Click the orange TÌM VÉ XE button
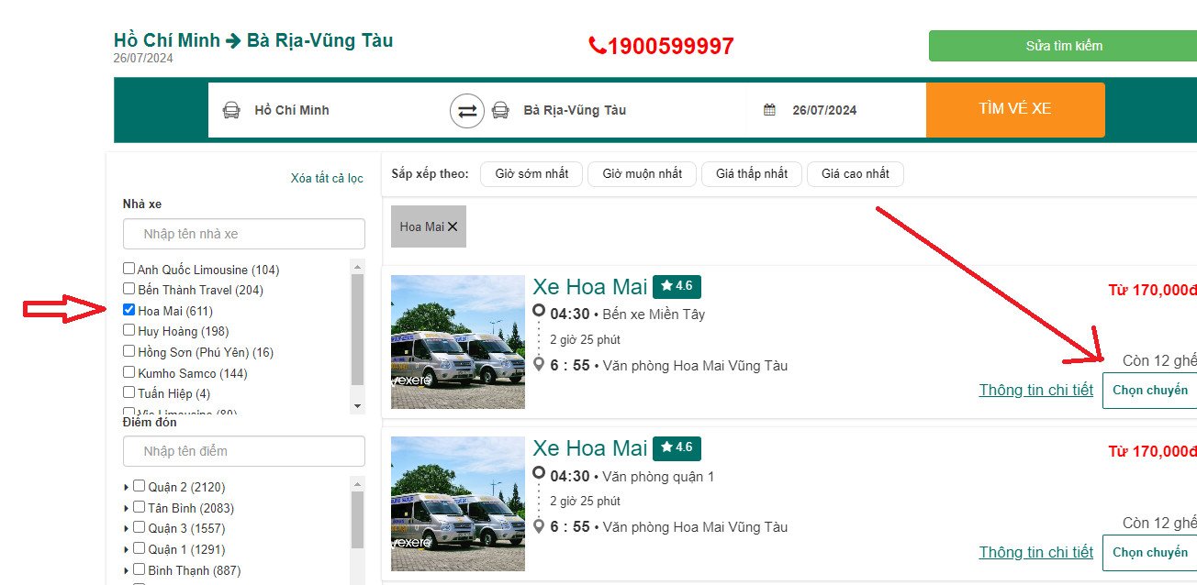This screenshot has width=1197, height=585. click(1015, 109)
